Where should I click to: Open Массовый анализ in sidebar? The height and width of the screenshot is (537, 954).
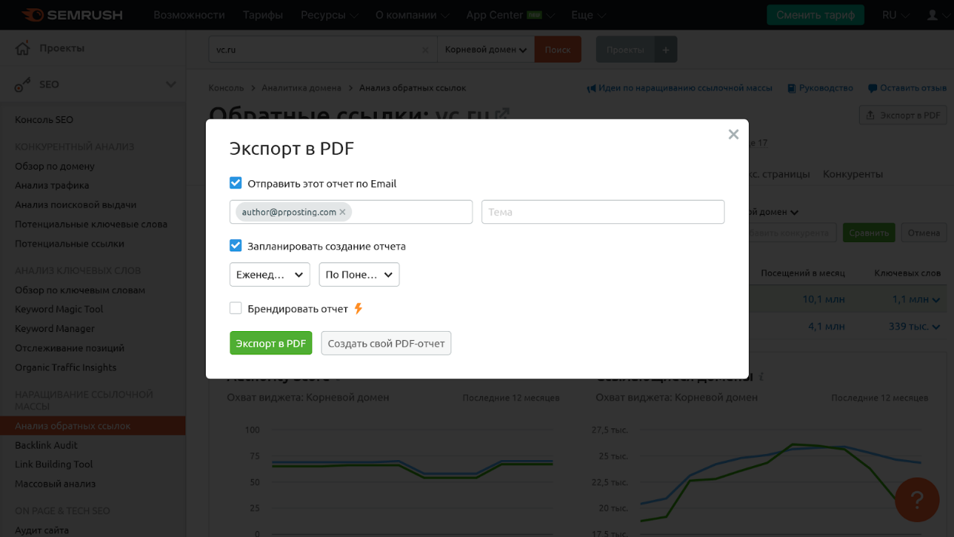55,484
